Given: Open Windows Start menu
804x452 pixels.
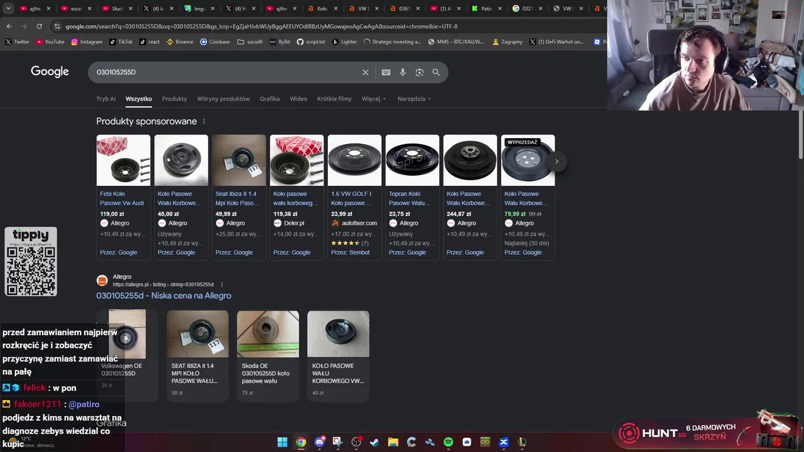Looking at the screenshot, I should click(283, 442).
